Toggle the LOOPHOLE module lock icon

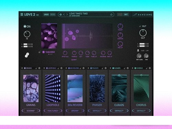click(58, 68)
